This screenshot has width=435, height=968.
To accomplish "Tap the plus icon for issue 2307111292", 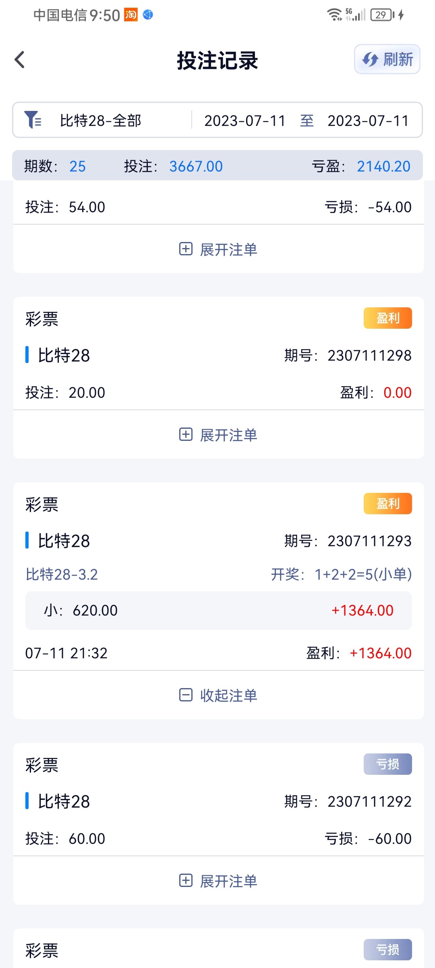I will click(x=186, y=880).
